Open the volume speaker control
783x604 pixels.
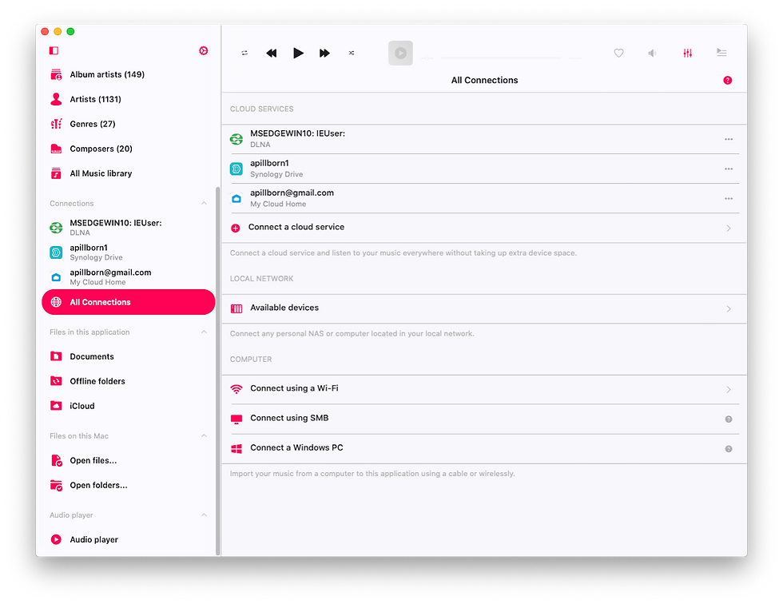tap(652, 53)
